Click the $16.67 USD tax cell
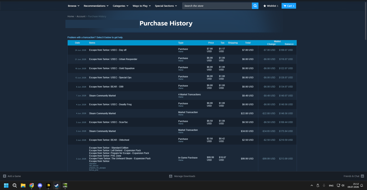The height and width of the screenshot is (190, 367). (222, 159)
